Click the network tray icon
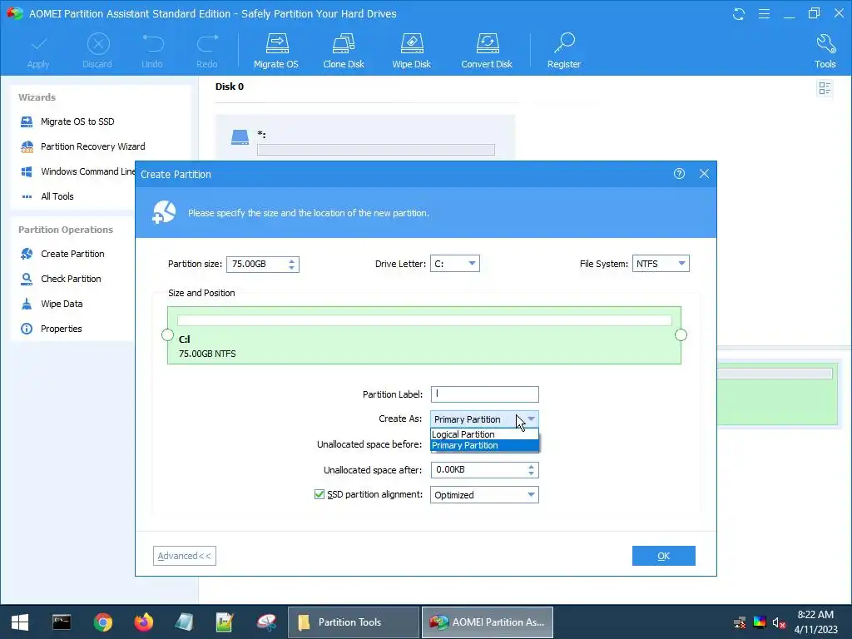This screenshot has height=639, width=852. coord(740,622)
